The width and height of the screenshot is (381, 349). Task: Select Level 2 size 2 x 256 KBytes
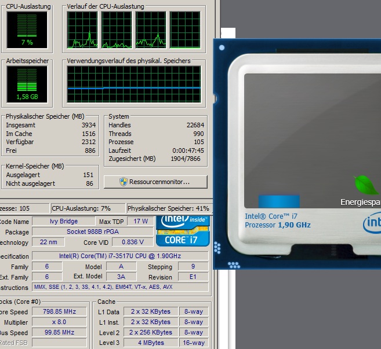pos(151,332)
